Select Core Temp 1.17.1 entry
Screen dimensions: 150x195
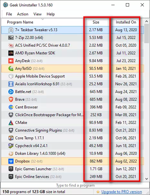click(x=30, y=138)
